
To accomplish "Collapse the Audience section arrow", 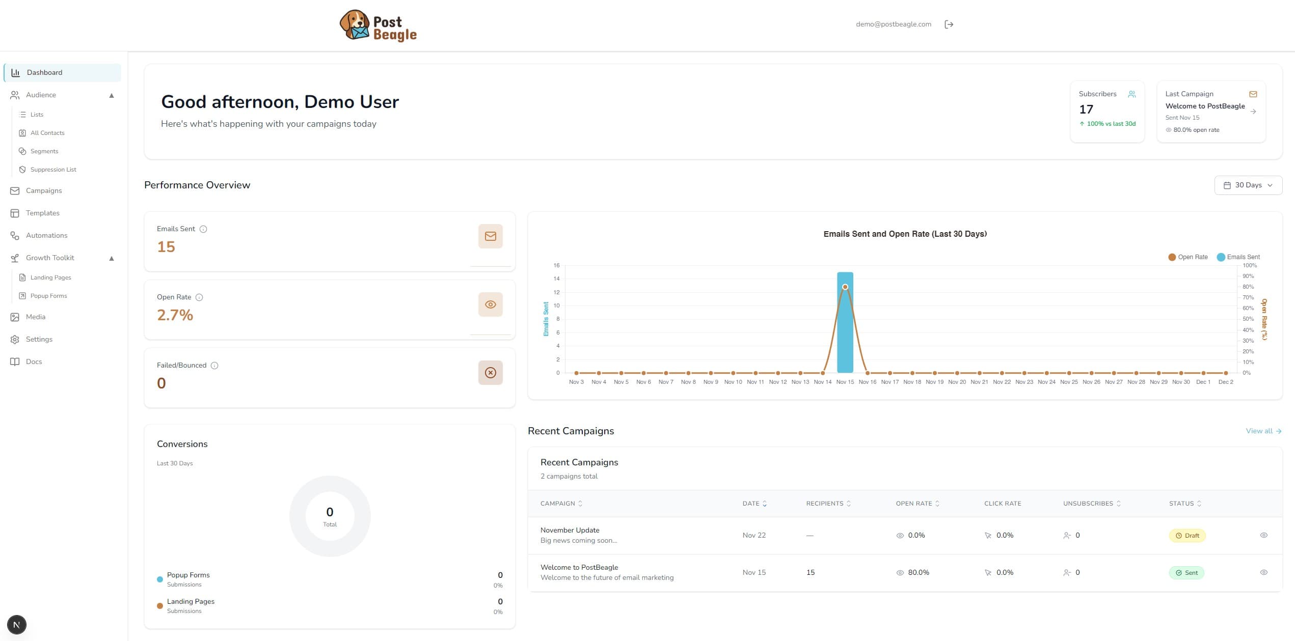I will (111, 95).
